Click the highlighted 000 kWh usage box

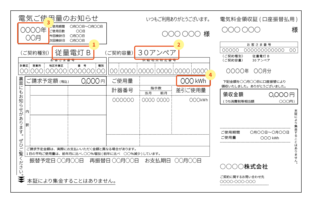(193, 81)
